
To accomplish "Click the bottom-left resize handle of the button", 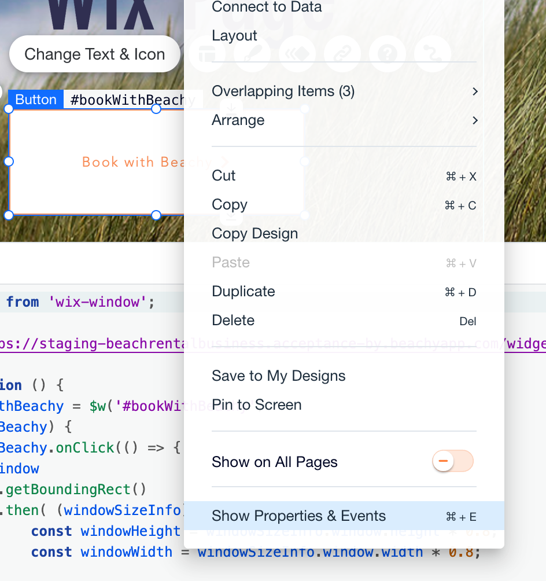I will [x=9, y=215].
